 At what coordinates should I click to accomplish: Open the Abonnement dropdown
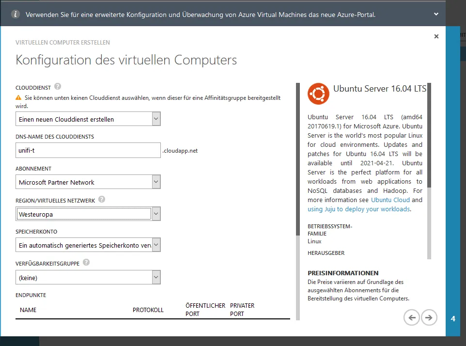tap(88, 182)
